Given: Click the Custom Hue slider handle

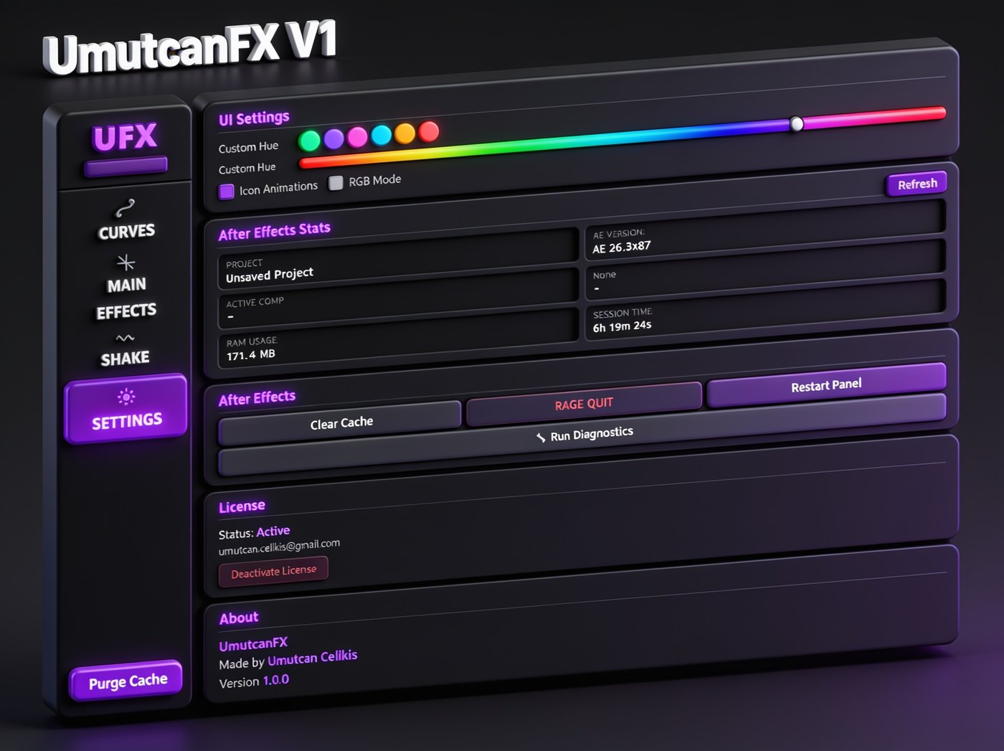Looking at the screenshot, I should point(797,124).
